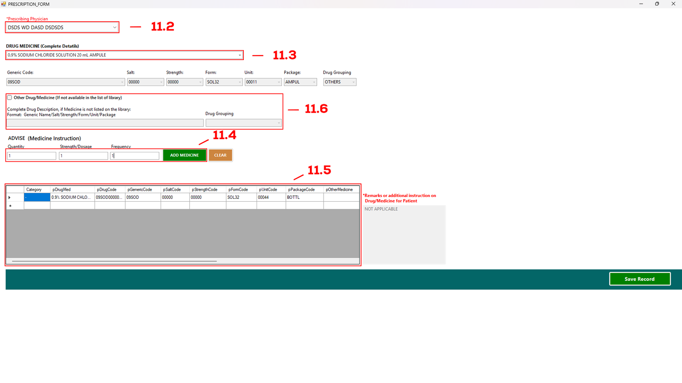This screenshot has height=383, width=682.
Task: Click the grid's horizontal scrollbar
Action: (114, 261)
